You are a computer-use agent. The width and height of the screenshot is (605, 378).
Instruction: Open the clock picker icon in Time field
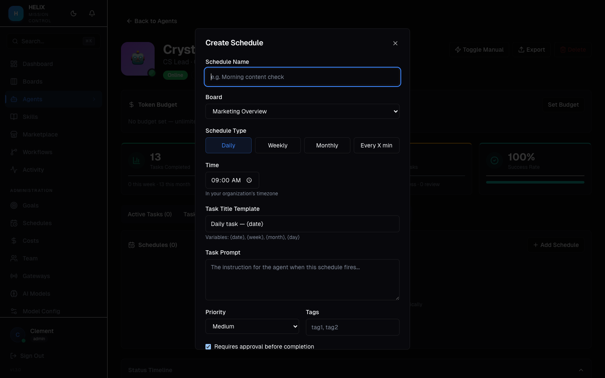click(x=249, y=180)
